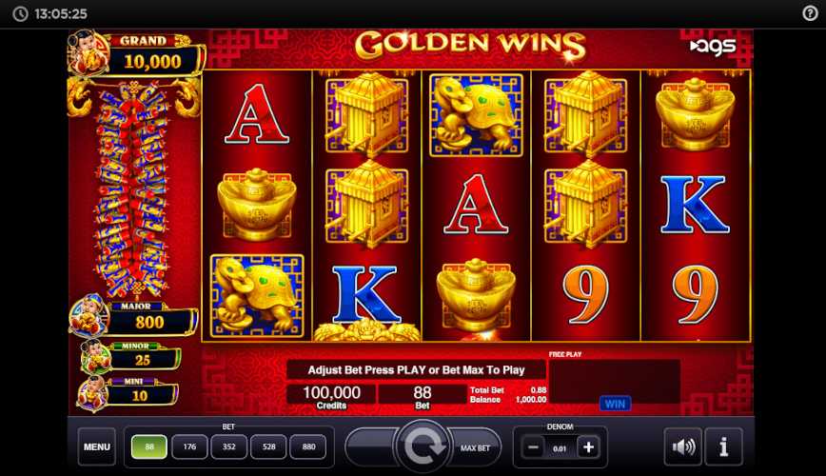Viewport: 826px width, 476px height.
Task: Open the game info icon
Action: 724,447
